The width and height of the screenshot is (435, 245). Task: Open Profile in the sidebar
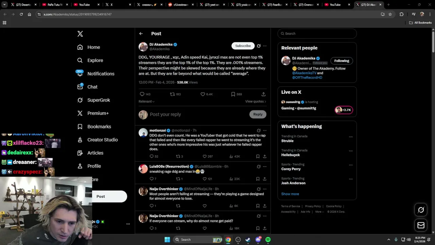89,166
